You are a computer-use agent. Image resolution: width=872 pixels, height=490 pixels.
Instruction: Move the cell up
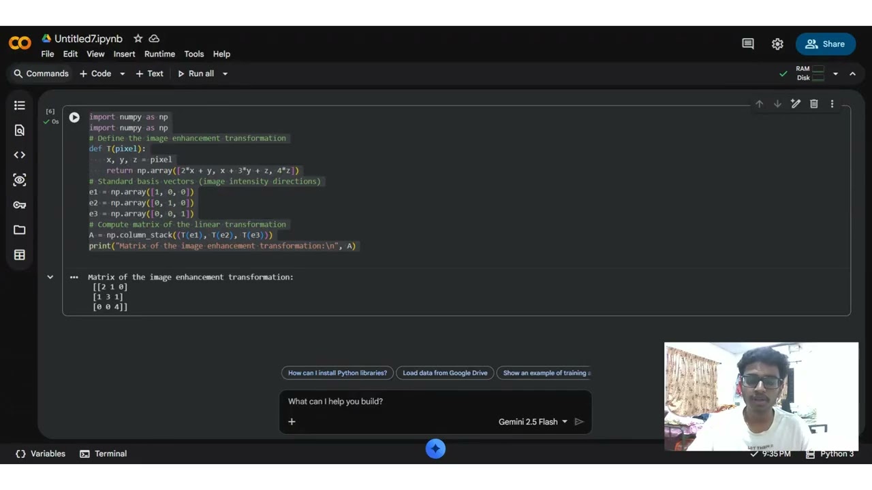(x=759, y=104)
